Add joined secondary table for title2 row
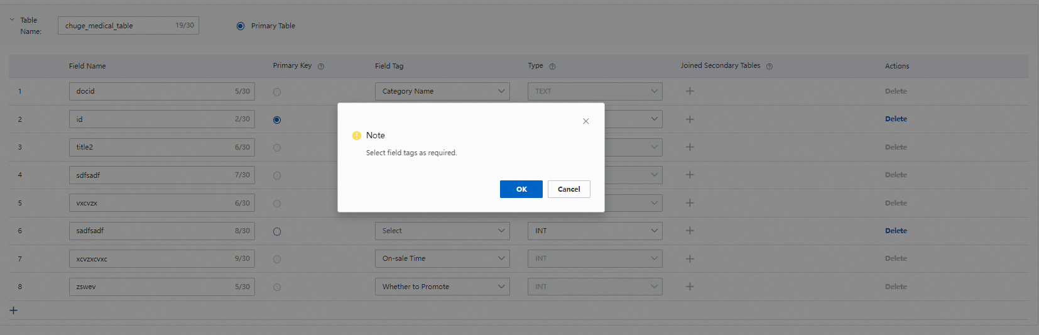The width and height of the screenshot is (1039, 335). [x=690, y=147]
